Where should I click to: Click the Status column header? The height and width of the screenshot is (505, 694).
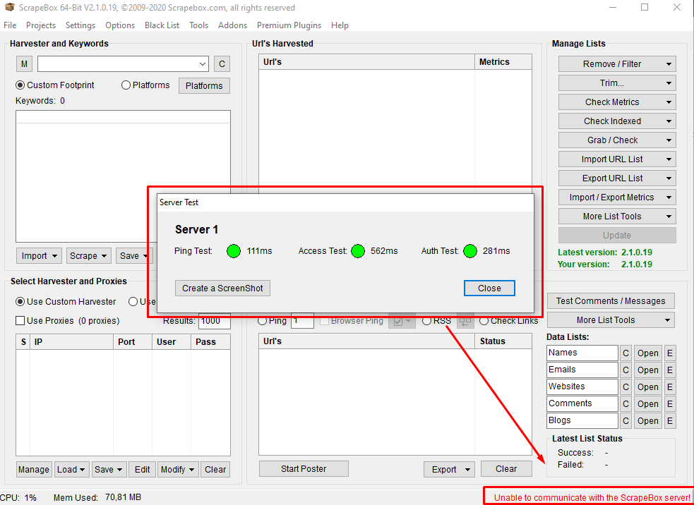503,341
